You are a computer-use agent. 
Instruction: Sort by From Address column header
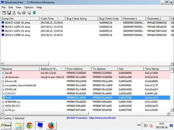78,69
